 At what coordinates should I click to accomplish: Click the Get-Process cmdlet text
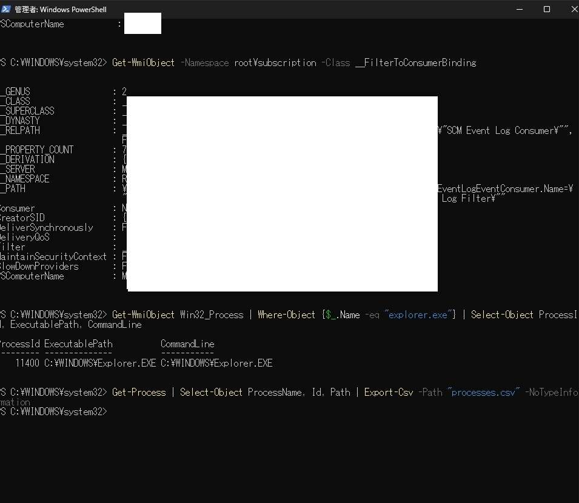(x=139, y=392)
